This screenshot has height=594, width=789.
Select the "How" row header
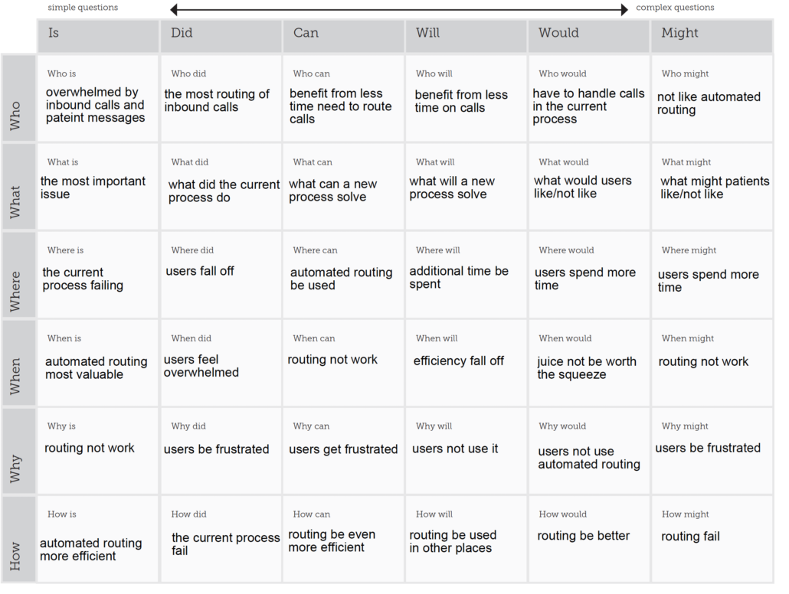coord(18,538)
